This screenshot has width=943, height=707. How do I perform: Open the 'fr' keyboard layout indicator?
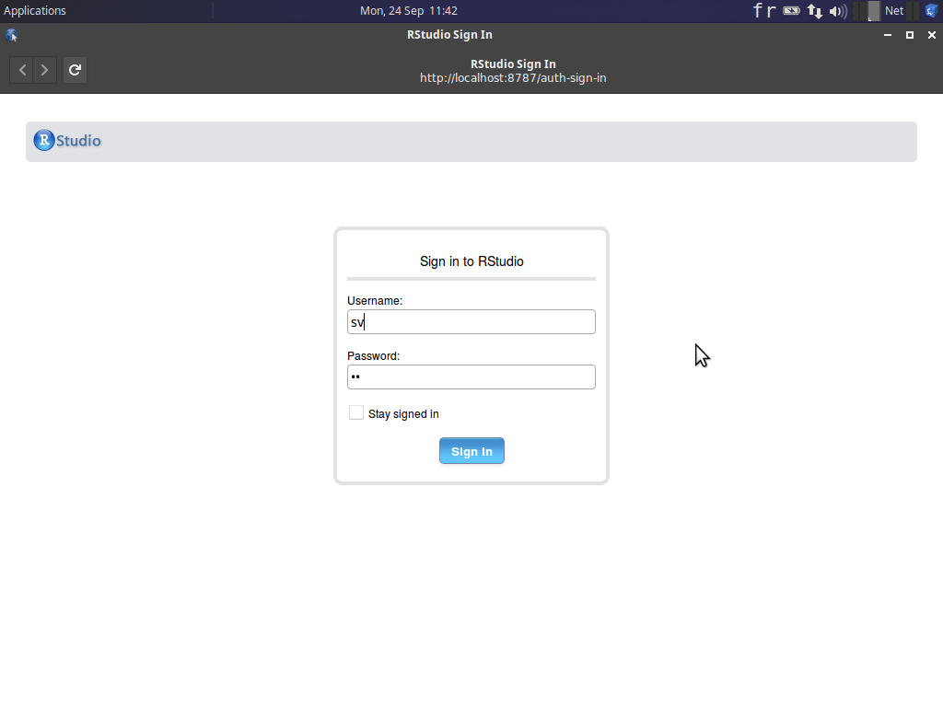pyautogui.click(x=764, y=10)
